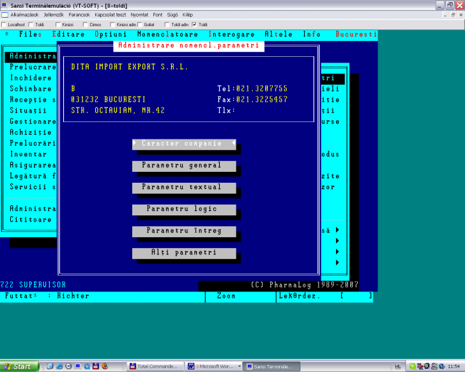
Task: Launch Internet Explorer from quick launch
Action: click(59, 366)
